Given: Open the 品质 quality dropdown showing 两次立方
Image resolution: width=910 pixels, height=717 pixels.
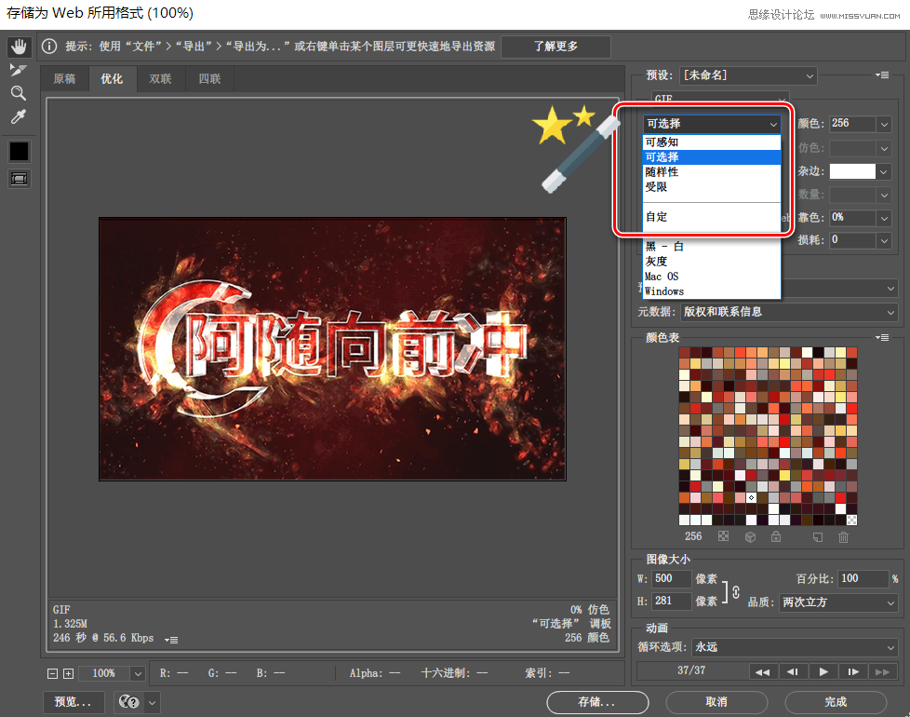Looking at the screenshot, I should [837, 602].
